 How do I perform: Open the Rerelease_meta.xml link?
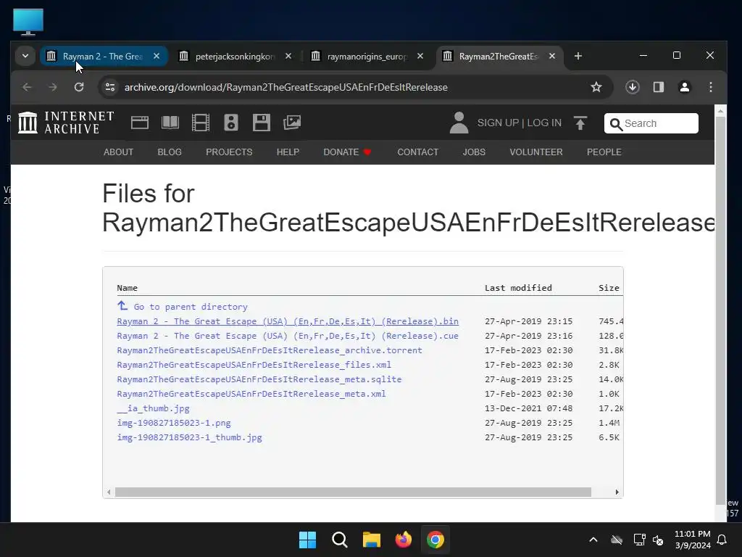251,394
